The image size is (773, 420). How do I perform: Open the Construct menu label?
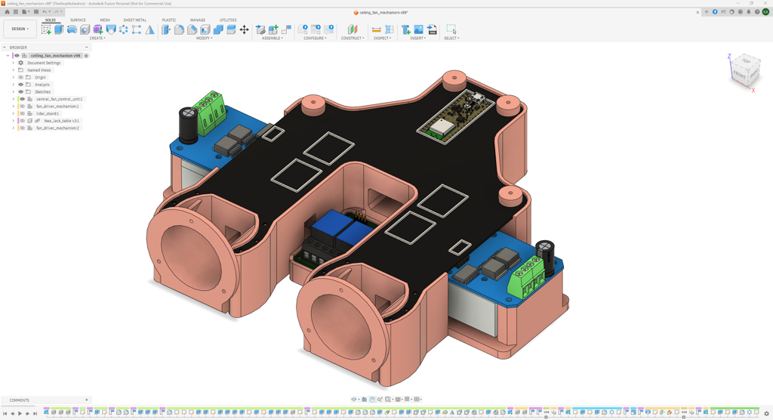tap(353, 38)
